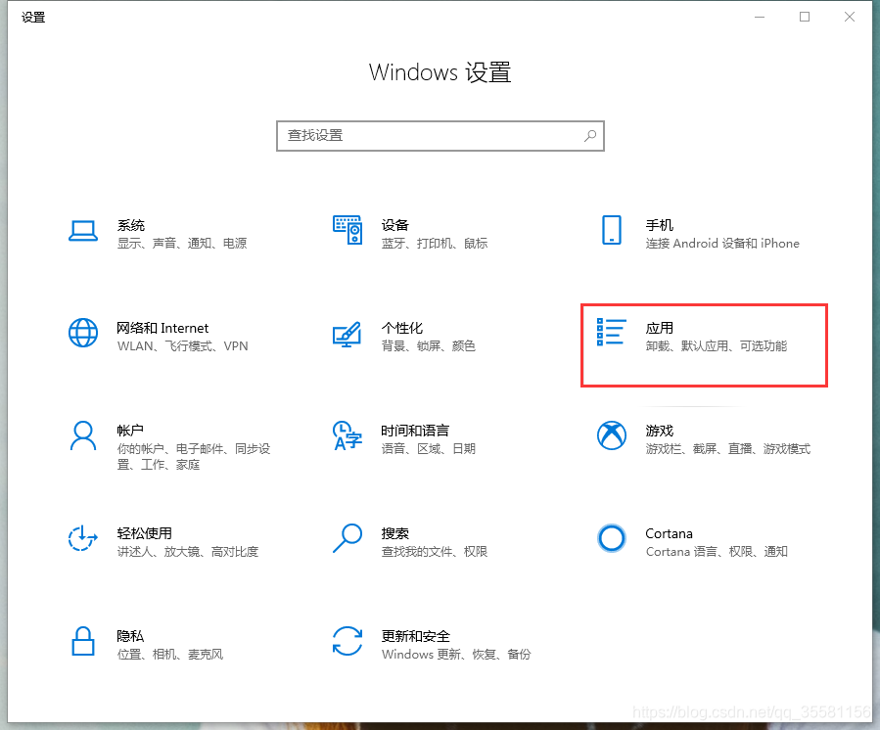Click the text 你的帐户、电子邮件、同步设置

pos(194,456)
